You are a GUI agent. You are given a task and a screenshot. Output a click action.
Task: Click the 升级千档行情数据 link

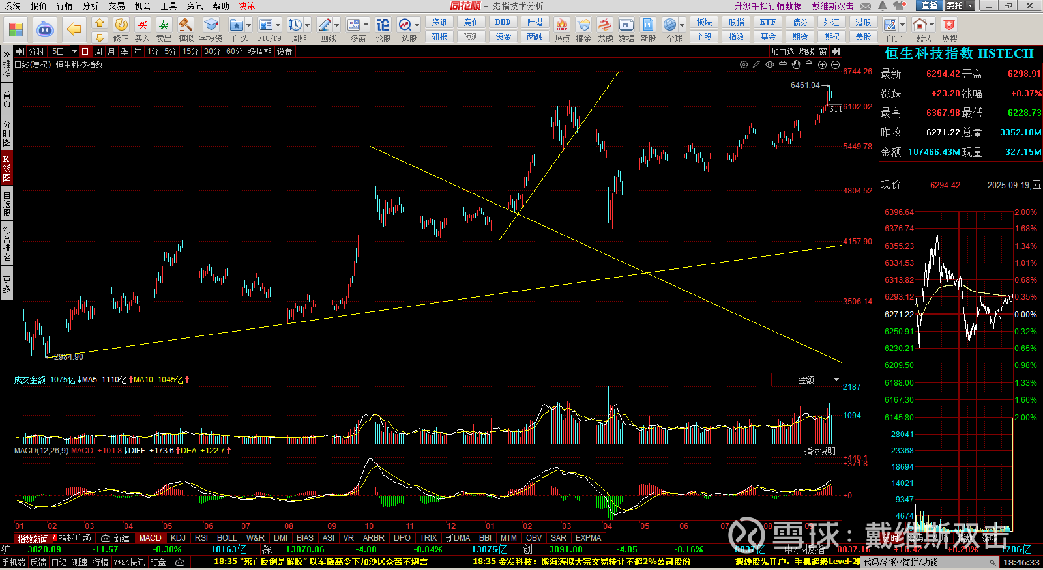pyautogui.click(x=767, y=6)
